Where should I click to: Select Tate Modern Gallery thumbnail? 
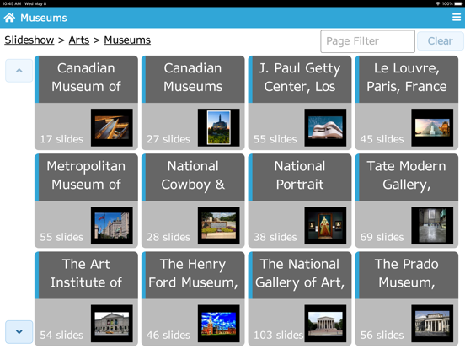(x=432, y=226)
